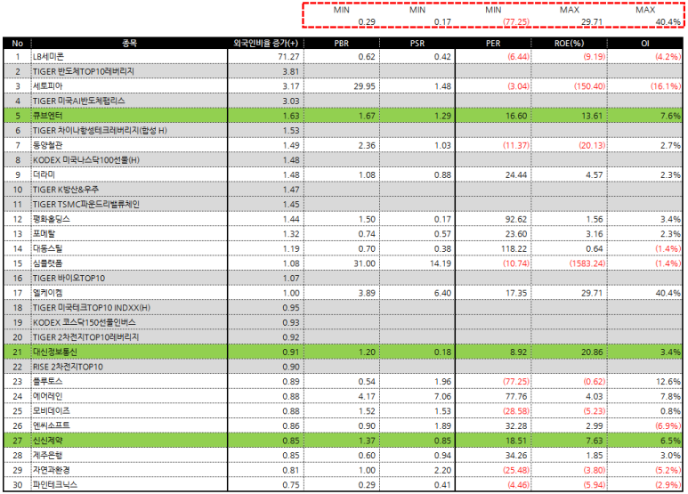
Task: Select the '자연과환경' name cell
Action: (x=52, y=470)
